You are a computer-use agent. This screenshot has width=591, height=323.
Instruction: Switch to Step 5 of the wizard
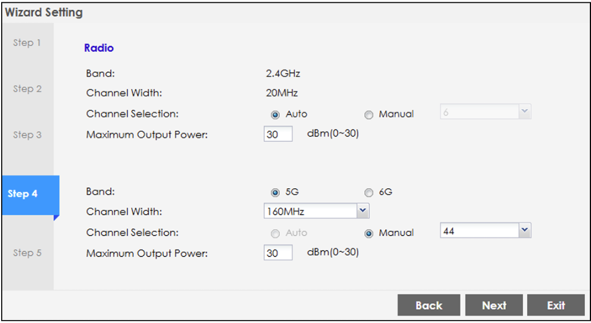pos(27,253)
